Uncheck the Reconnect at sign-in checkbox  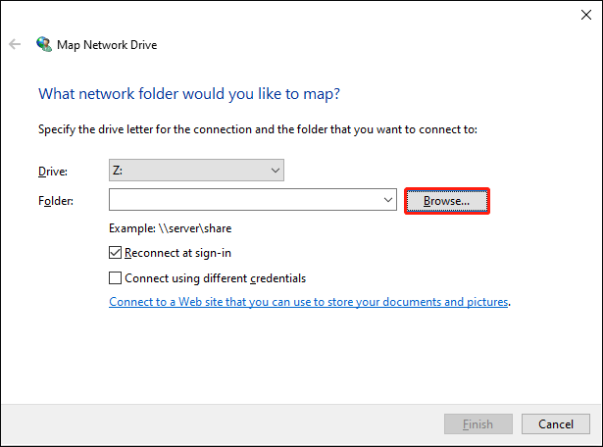coord(115,253)
